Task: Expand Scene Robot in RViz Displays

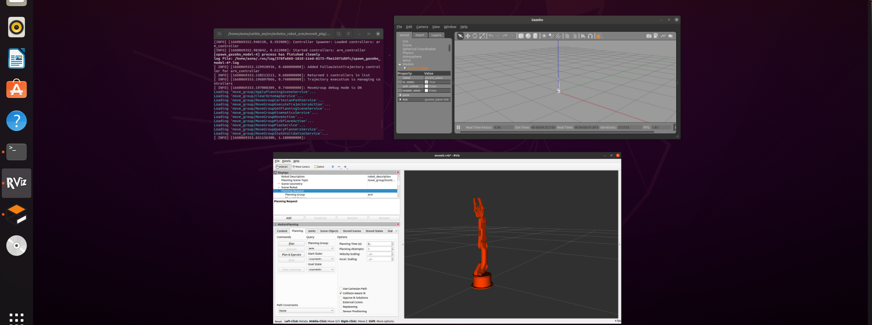Action: click(279, 187)
